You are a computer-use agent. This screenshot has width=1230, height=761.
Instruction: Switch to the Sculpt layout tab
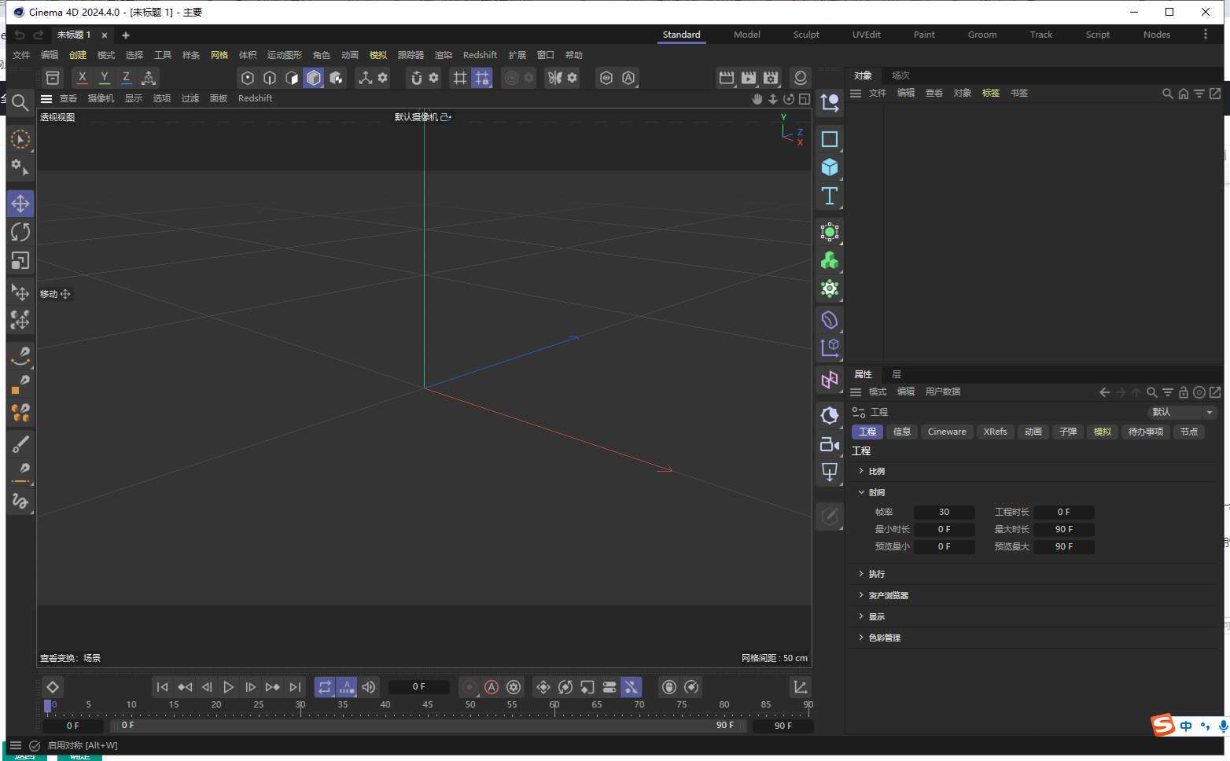tap(806, 35)
